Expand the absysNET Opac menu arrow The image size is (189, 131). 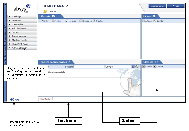click(9, 44)
